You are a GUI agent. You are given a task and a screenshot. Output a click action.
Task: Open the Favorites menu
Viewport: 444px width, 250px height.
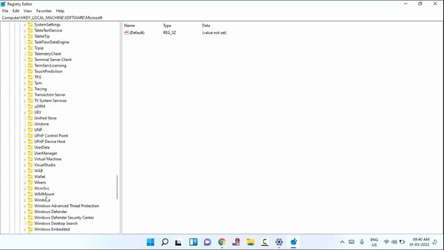click(44, 11)
